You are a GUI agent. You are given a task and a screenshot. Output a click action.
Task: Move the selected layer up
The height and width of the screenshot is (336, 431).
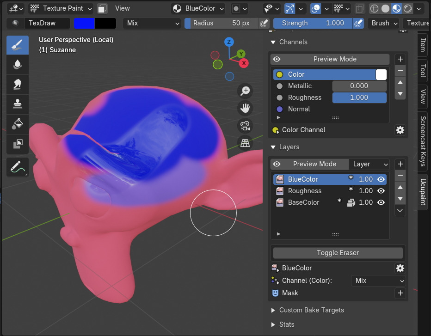400,187
